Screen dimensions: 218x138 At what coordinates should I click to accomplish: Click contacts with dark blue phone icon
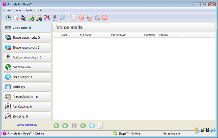click(x=39, y=18)
